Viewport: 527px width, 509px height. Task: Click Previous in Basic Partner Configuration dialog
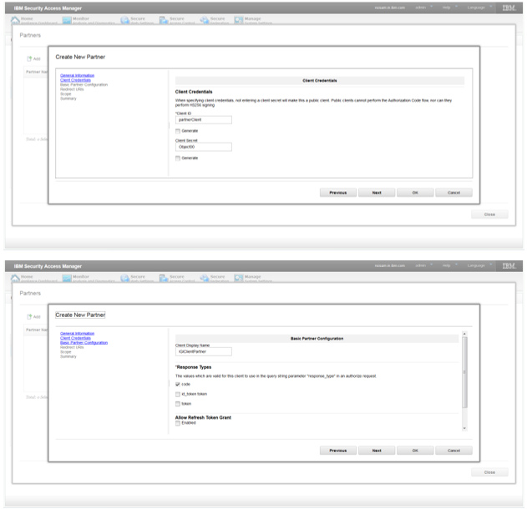click(x=338, y=451)
